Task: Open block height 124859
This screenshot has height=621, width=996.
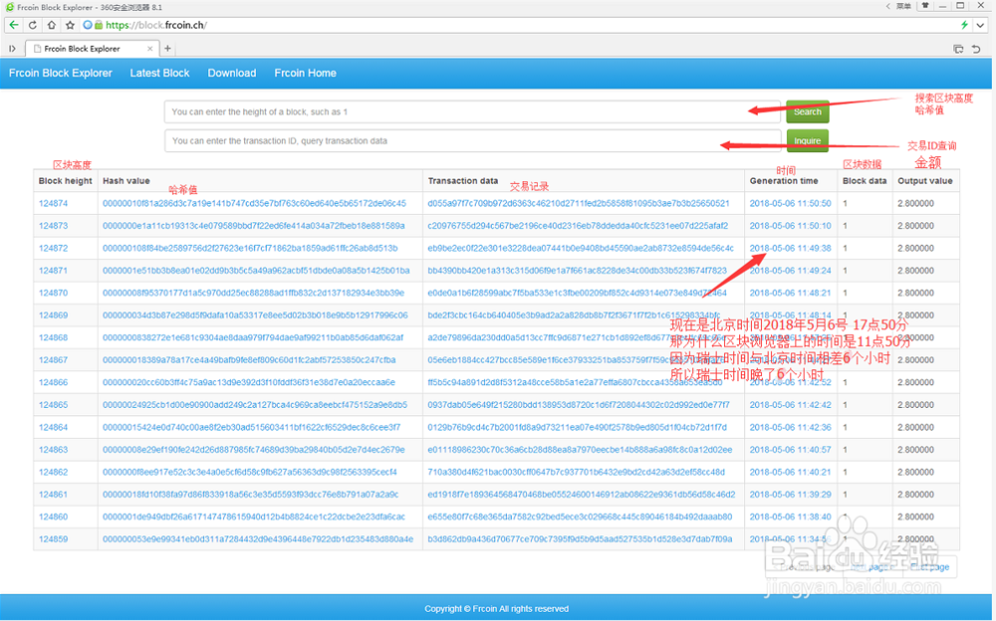Action: [53, 539]
